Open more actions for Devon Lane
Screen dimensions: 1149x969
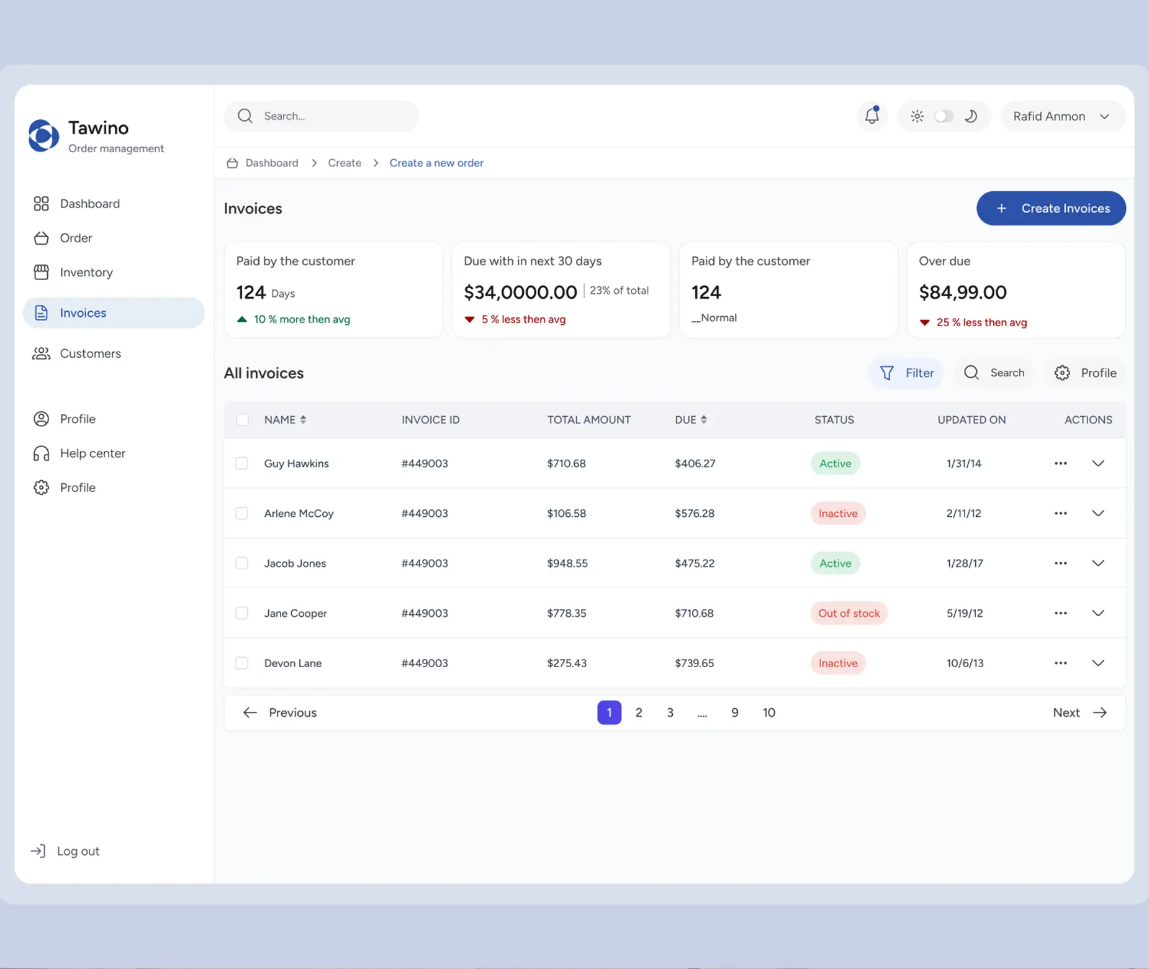(1061, 663)
